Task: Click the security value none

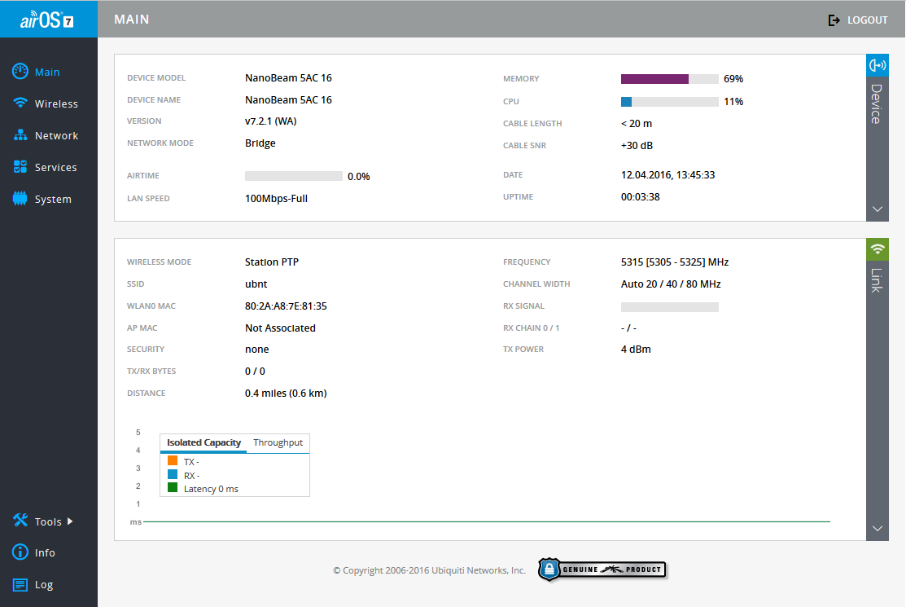Action: [x=256, y=350]
